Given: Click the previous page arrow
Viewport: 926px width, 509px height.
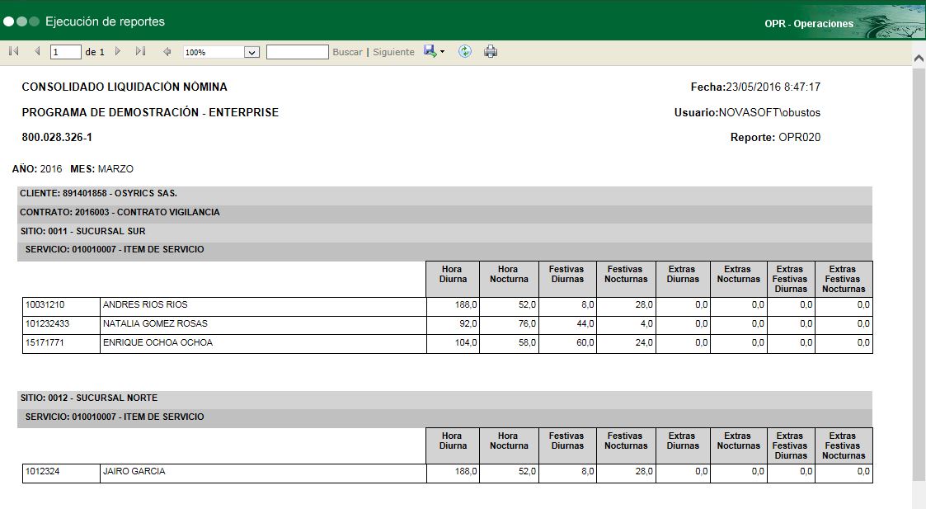Looking at the screenshot, I should (37, 52).
